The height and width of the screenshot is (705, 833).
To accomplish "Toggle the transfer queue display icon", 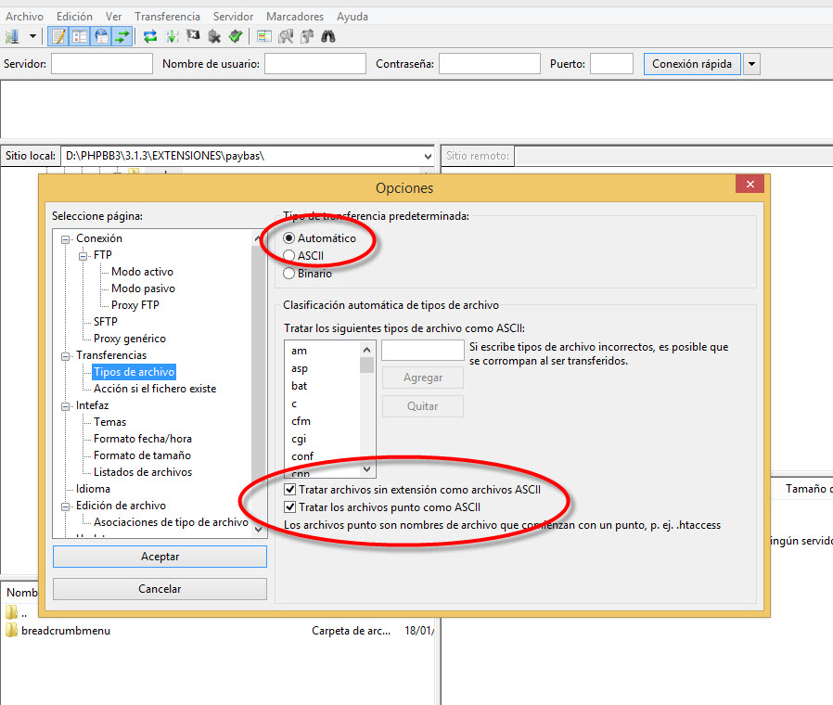I will point(122,37).
